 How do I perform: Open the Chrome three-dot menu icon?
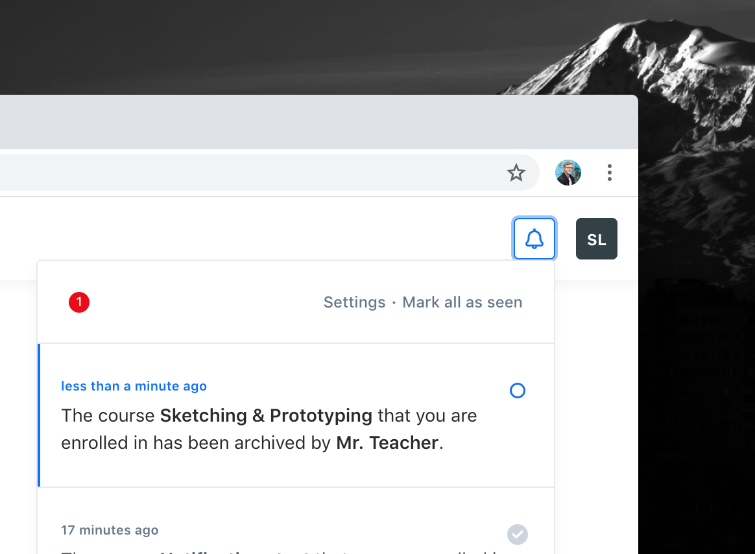point(609,173)
